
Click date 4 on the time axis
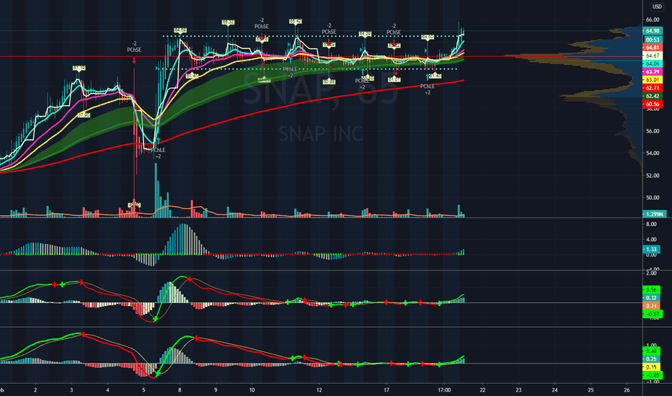[107, 390]
